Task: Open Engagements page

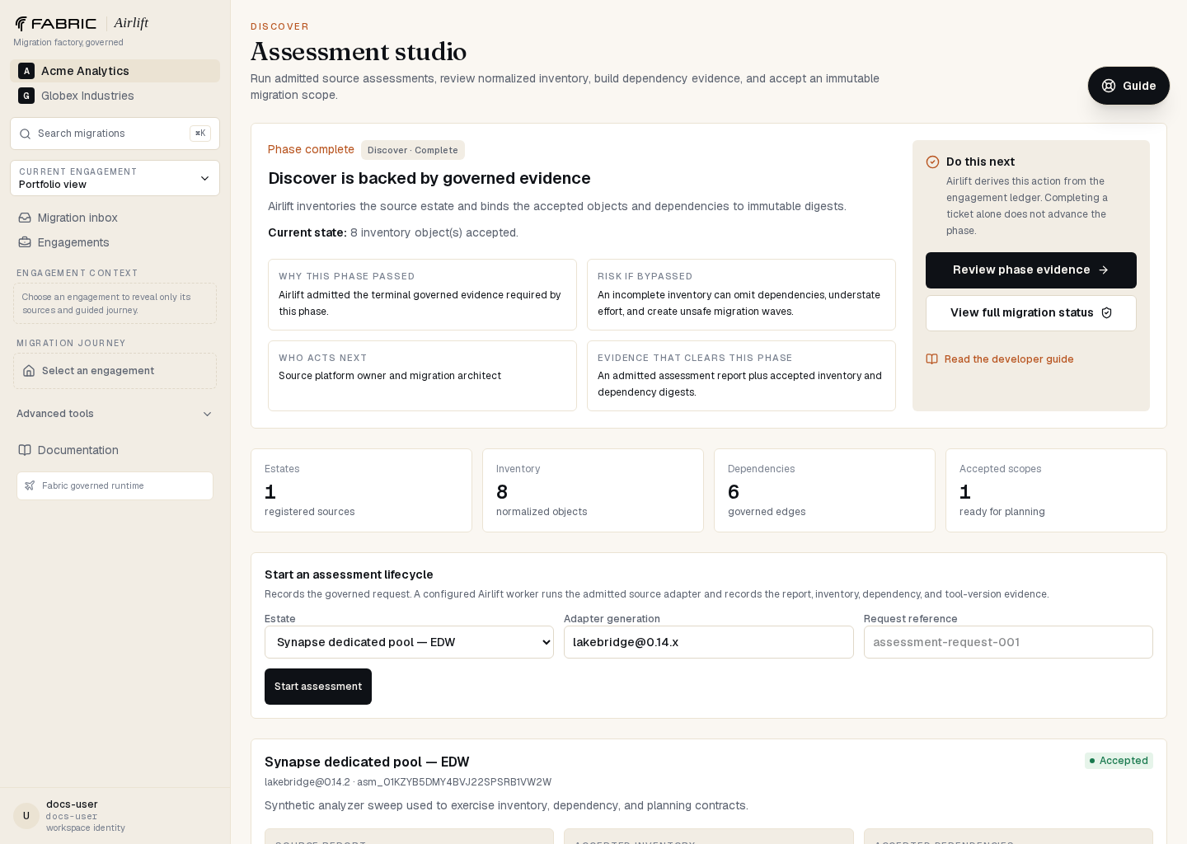Action: tap(115, 242)
